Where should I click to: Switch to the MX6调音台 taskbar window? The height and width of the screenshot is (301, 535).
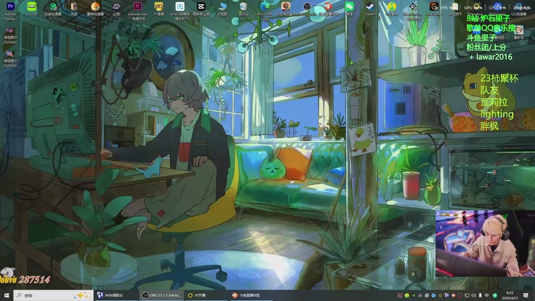pyautogui.click(x=116, y=295)
